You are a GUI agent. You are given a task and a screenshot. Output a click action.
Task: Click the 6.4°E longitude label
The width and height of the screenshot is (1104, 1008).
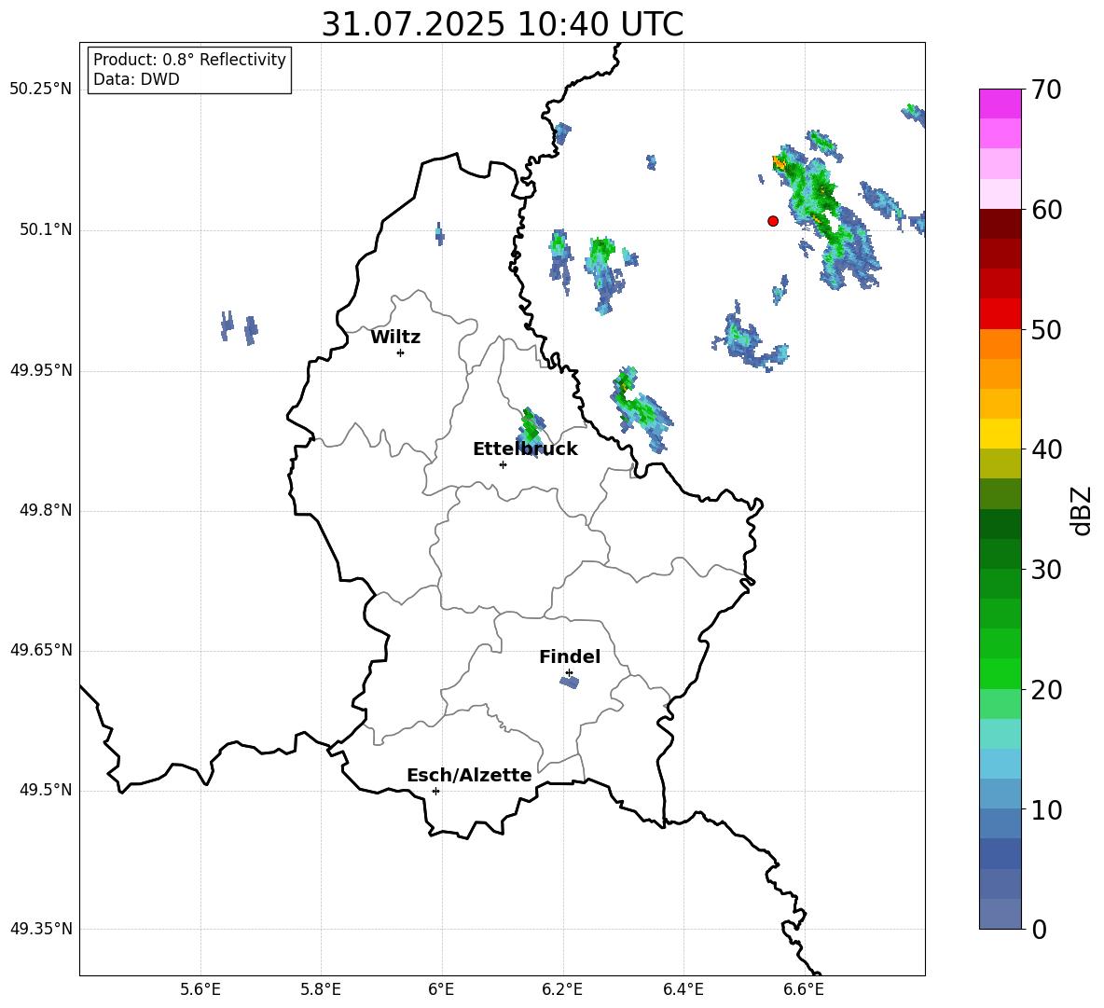point(683,989)
